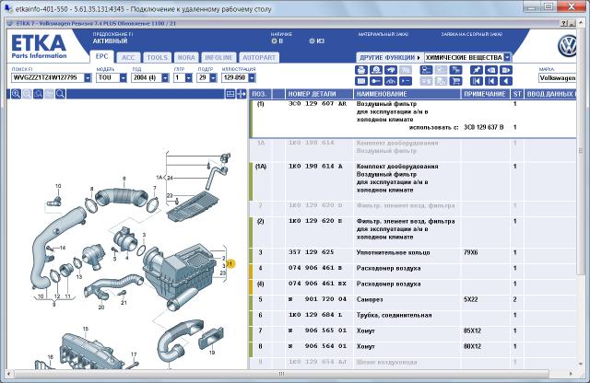Click the printer icon in the toolbar
The height and width of the screenshot is (383, 590).
click(x=360, y=70)
